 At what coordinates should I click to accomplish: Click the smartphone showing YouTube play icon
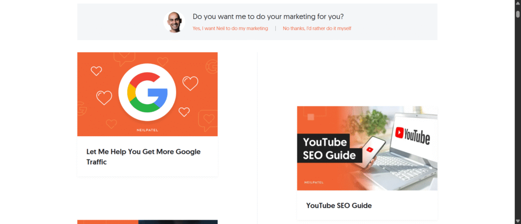click(373, 152)
